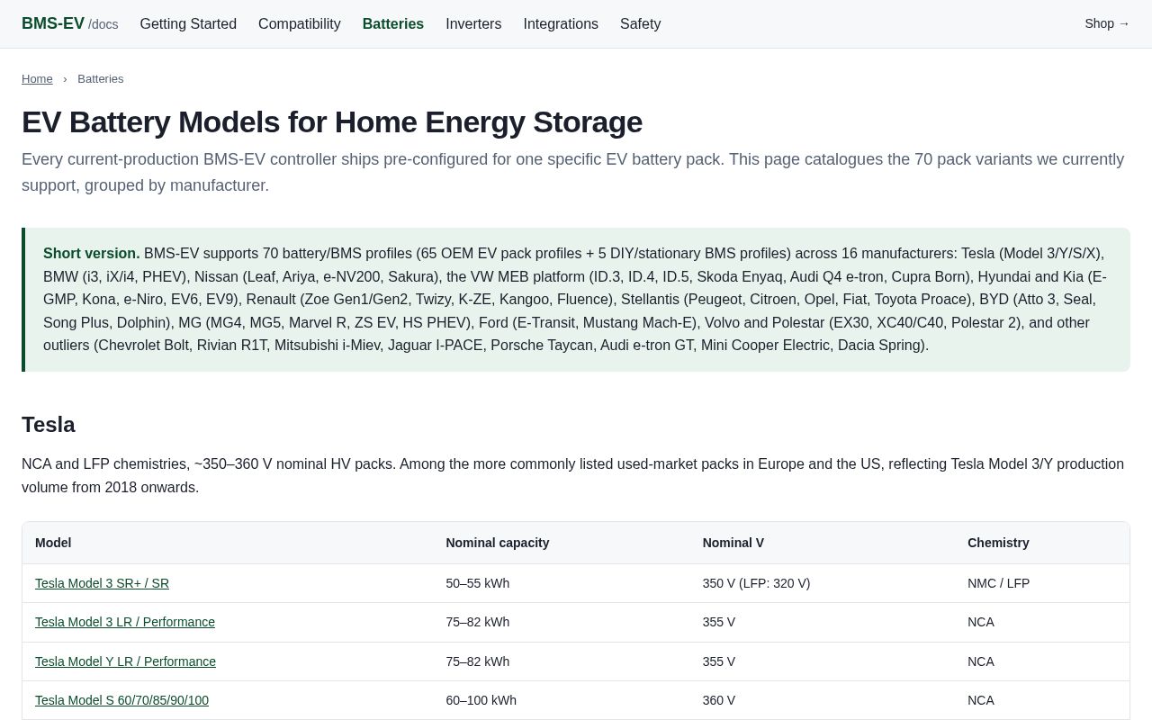Select the Batteries nav item
The height and width of the screenshot is (720, 1152).
tap(393, 24)
